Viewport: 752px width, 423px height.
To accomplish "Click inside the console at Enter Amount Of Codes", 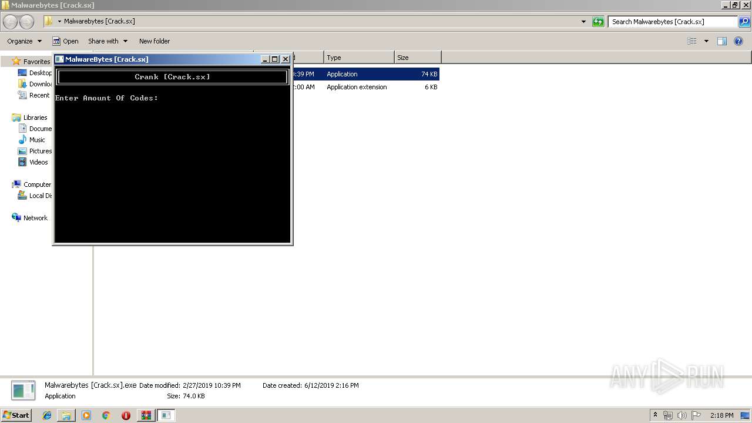I will (x=106, y=98).
